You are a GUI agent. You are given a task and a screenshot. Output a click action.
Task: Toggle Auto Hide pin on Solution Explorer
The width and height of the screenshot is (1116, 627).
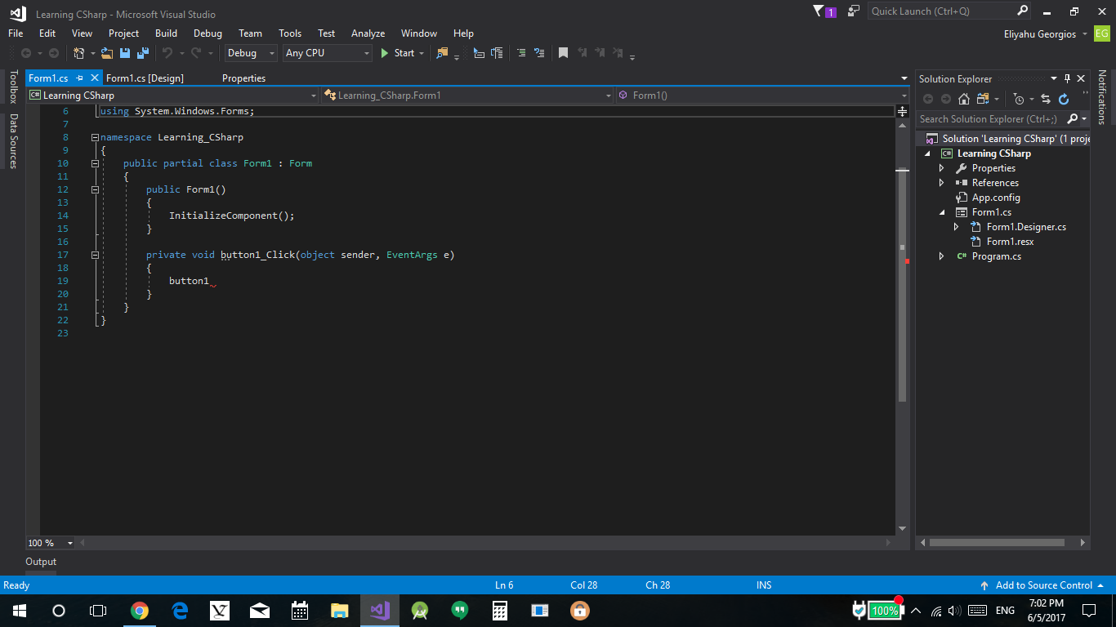[x=1067, y=78]
